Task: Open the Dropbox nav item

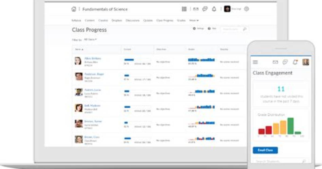Action: coord(117,20)
